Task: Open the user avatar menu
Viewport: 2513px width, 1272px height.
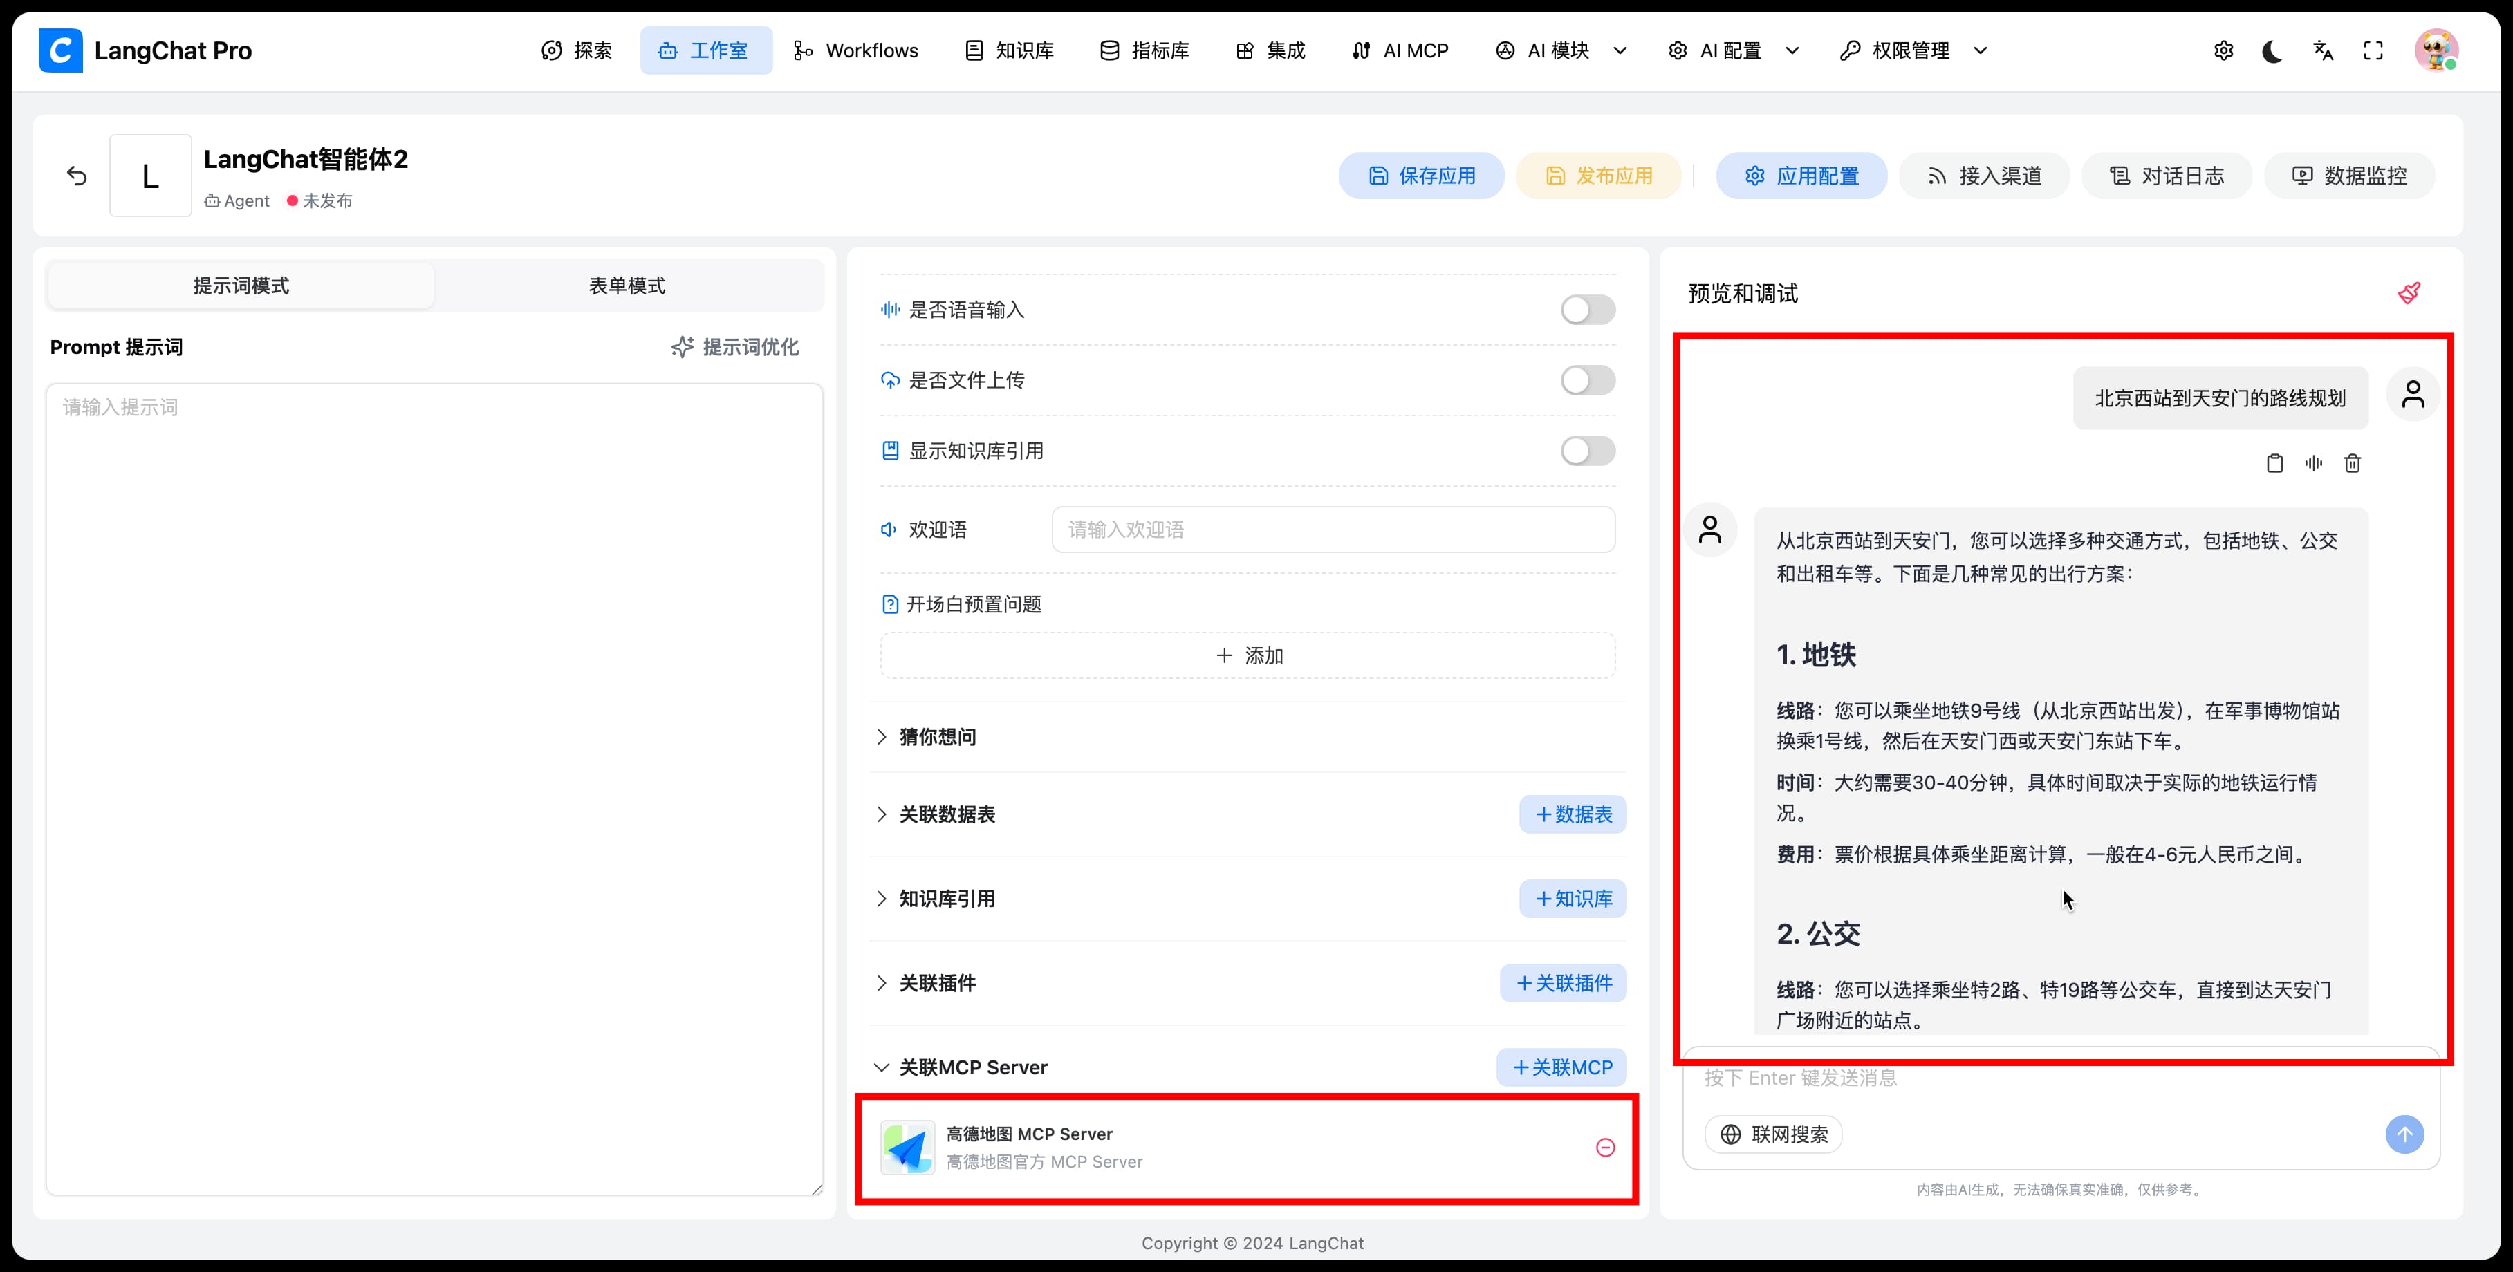Action: 2436,50
